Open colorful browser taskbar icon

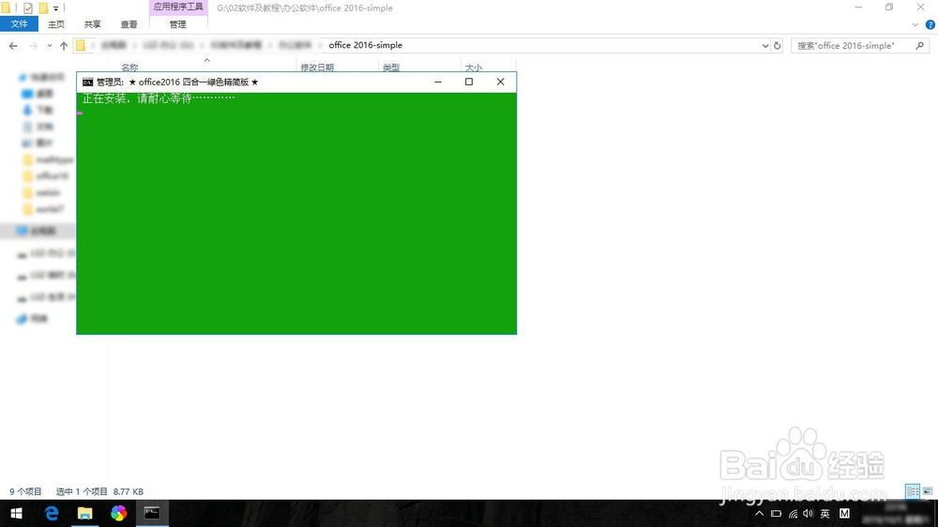(x=118, y=513)
